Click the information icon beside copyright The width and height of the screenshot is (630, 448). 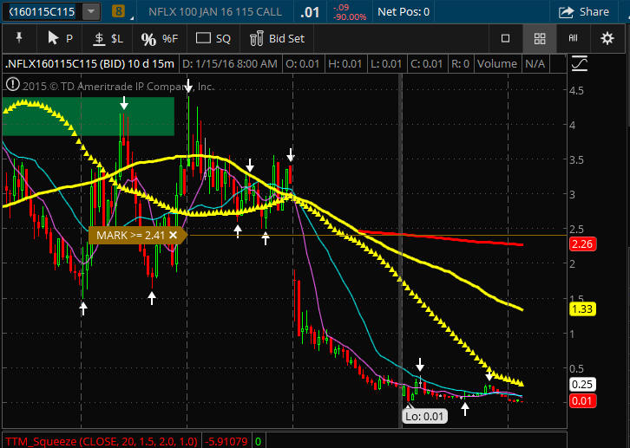(x=12, y=85)
